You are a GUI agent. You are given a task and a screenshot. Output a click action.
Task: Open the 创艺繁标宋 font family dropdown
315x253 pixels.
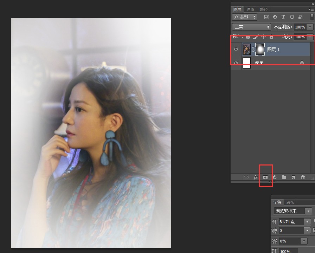(308, 211)
